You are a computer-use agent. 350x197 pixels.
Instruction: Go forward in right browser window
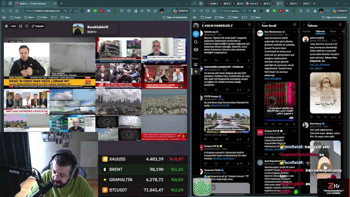(201, 11)
